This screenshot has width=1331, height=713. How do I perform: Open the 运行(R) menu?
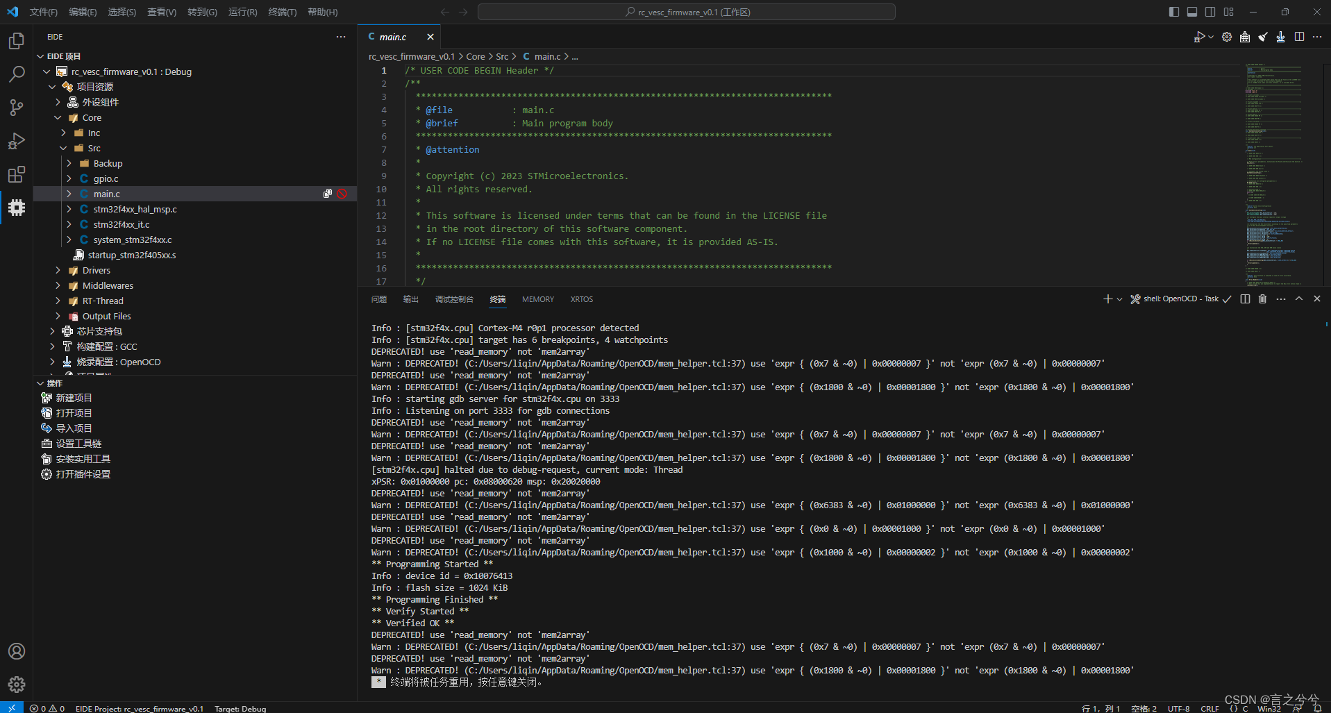[x=242, y=12]
